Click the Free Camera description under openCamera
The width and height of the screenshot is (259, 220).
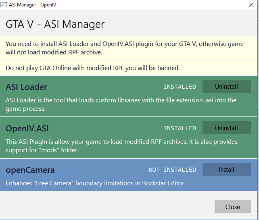96,183
